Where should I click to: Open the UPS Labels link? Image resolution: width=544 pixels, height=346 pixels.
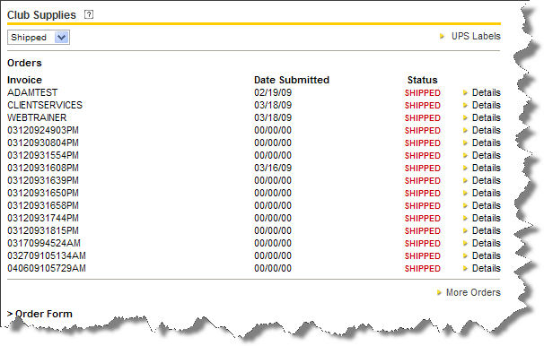click(x=476, y=36)
